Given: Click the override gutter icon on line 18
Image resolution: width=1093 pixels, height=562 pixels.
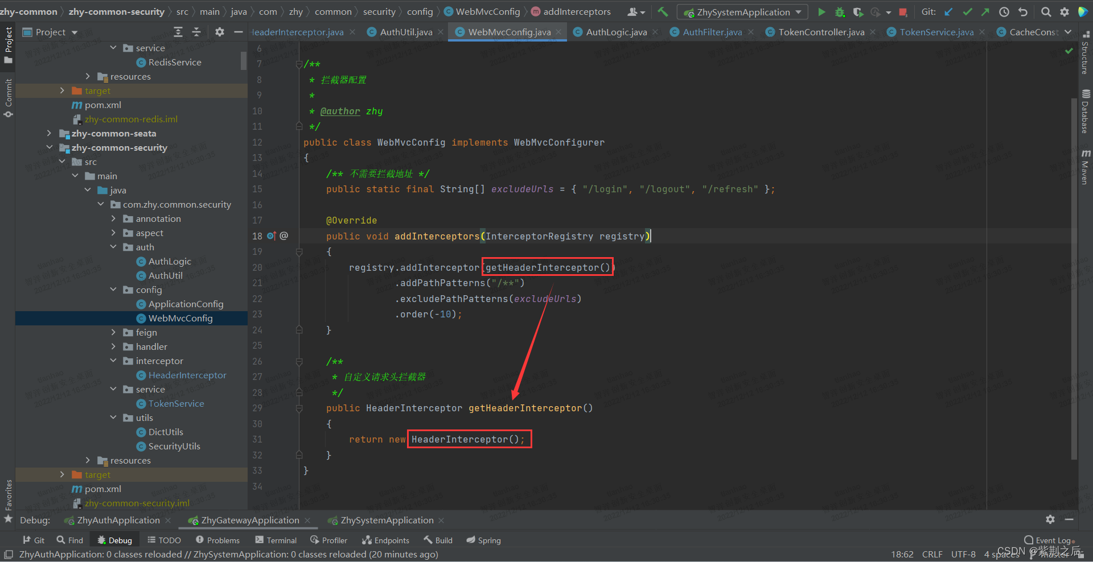Looking at the screenshot, I should coord(272,236).
